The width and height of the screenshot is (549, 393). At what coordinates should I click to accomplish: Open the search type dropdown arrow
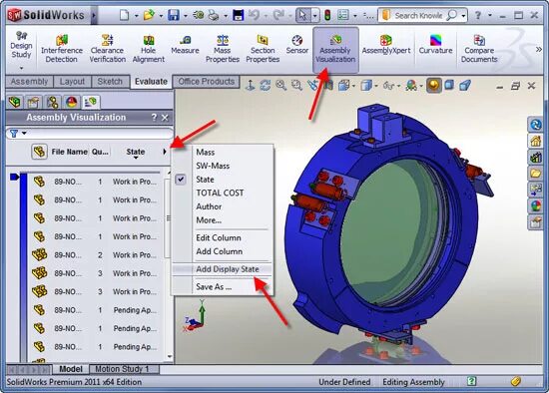(463, 16)
